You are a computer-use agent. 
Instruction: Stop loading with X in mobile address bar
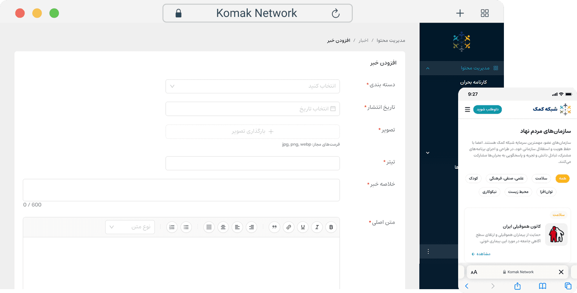(561, 272)
